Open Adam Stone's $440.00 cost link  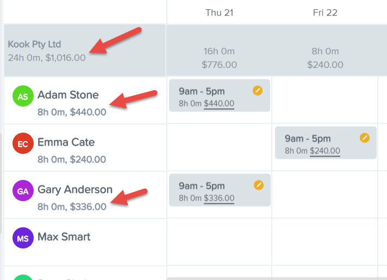coord(219,103)
